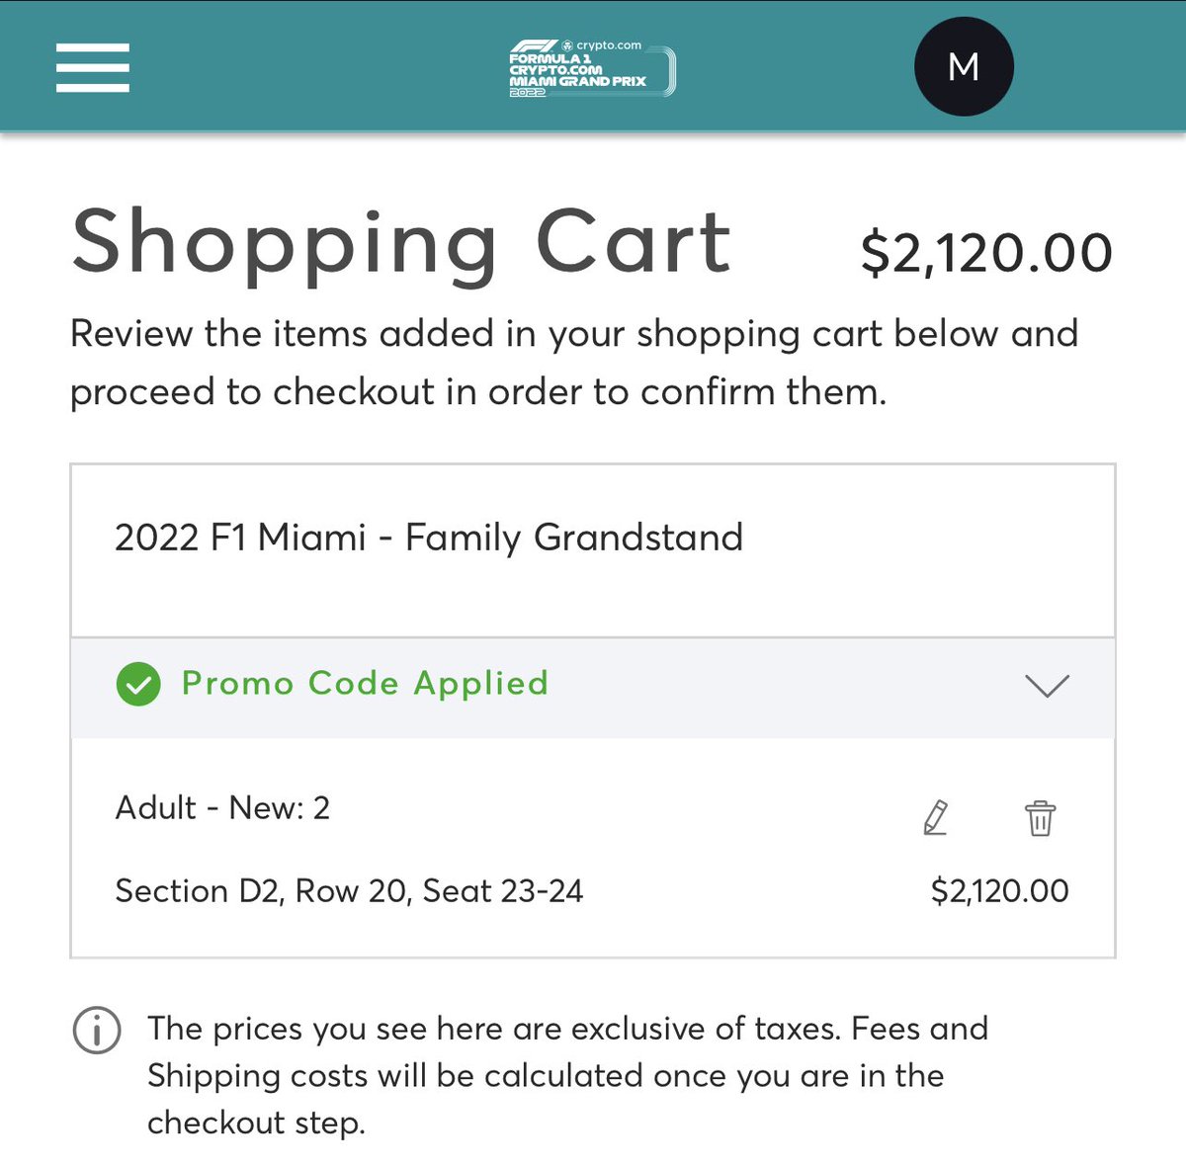Click the info circle icon
The image size is (1186, 1165).
point(97,1031)
